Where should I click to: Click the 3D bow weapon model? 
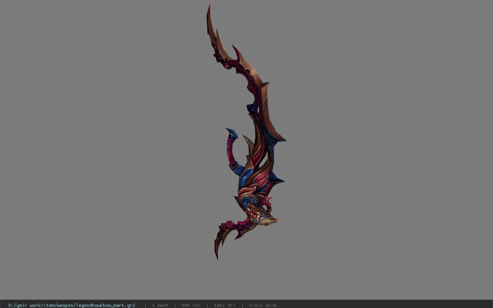click(x=246, y=132)
